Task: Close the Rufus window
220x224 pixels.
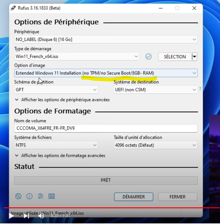Action: [194, 8]
